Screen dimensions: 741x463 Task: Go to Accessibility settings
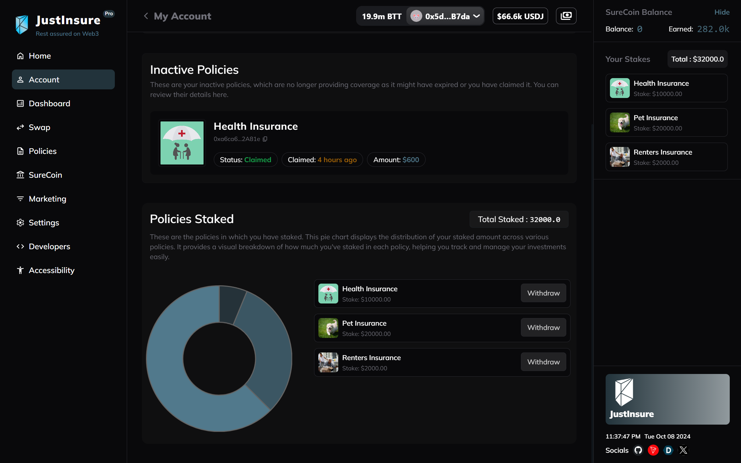(x=51, y=270)
